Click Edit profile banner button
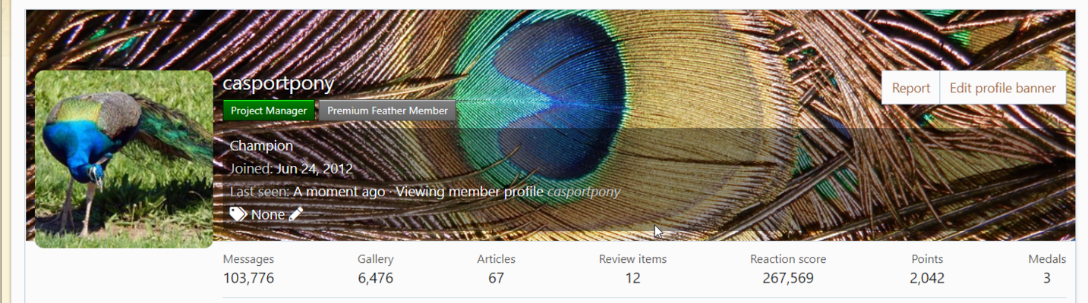 pyautogui.click(x=1003, y=88)
